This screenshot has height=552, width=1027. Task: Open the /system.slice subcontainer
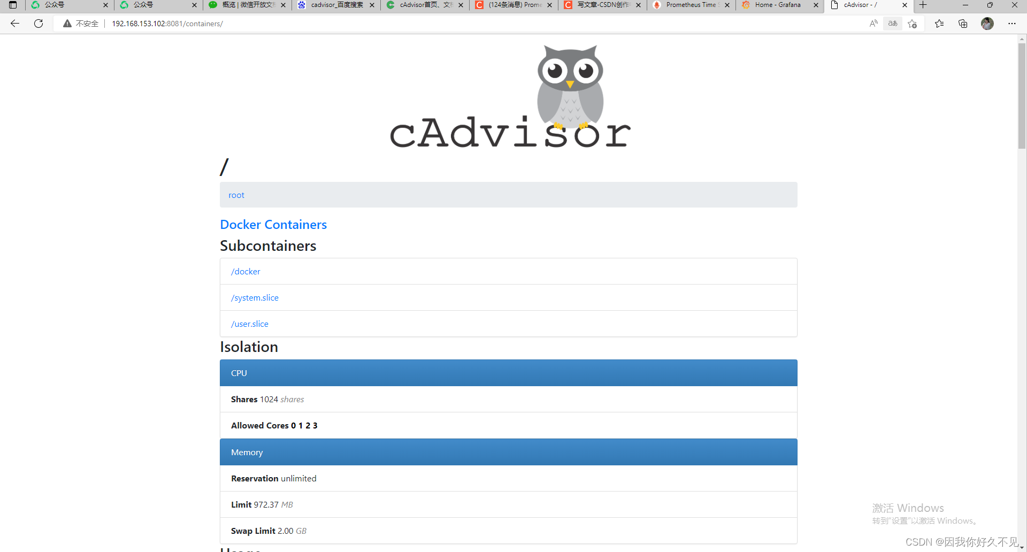pyautogui.click(x=255, y=297)
